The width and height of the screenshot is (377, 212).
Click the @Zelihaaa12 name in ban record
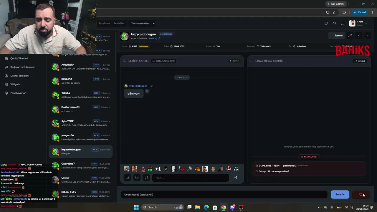[x=290, y=166]
